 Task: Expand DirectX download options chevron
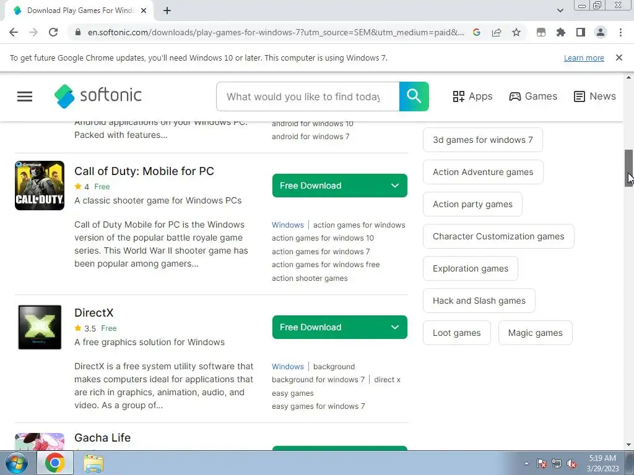[394, 327]
